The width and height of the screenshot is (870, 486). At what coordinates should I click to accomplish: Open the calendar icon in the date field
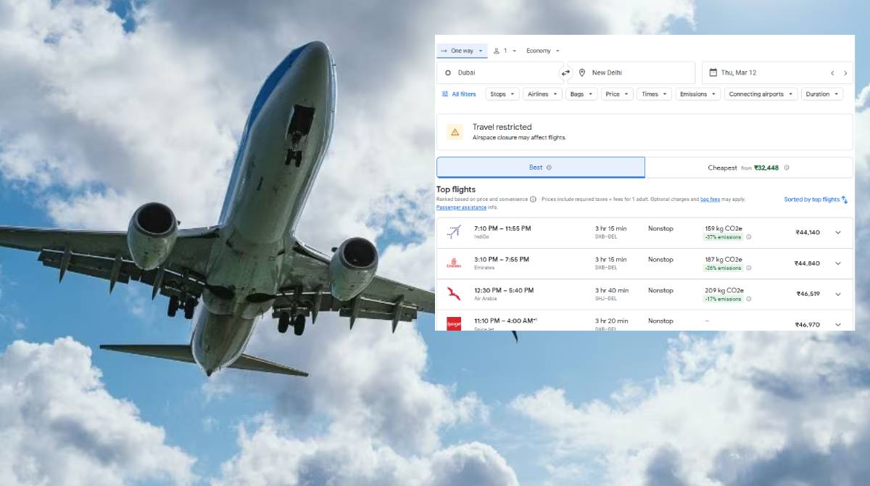pyautogui.click(x=713, y=71)
